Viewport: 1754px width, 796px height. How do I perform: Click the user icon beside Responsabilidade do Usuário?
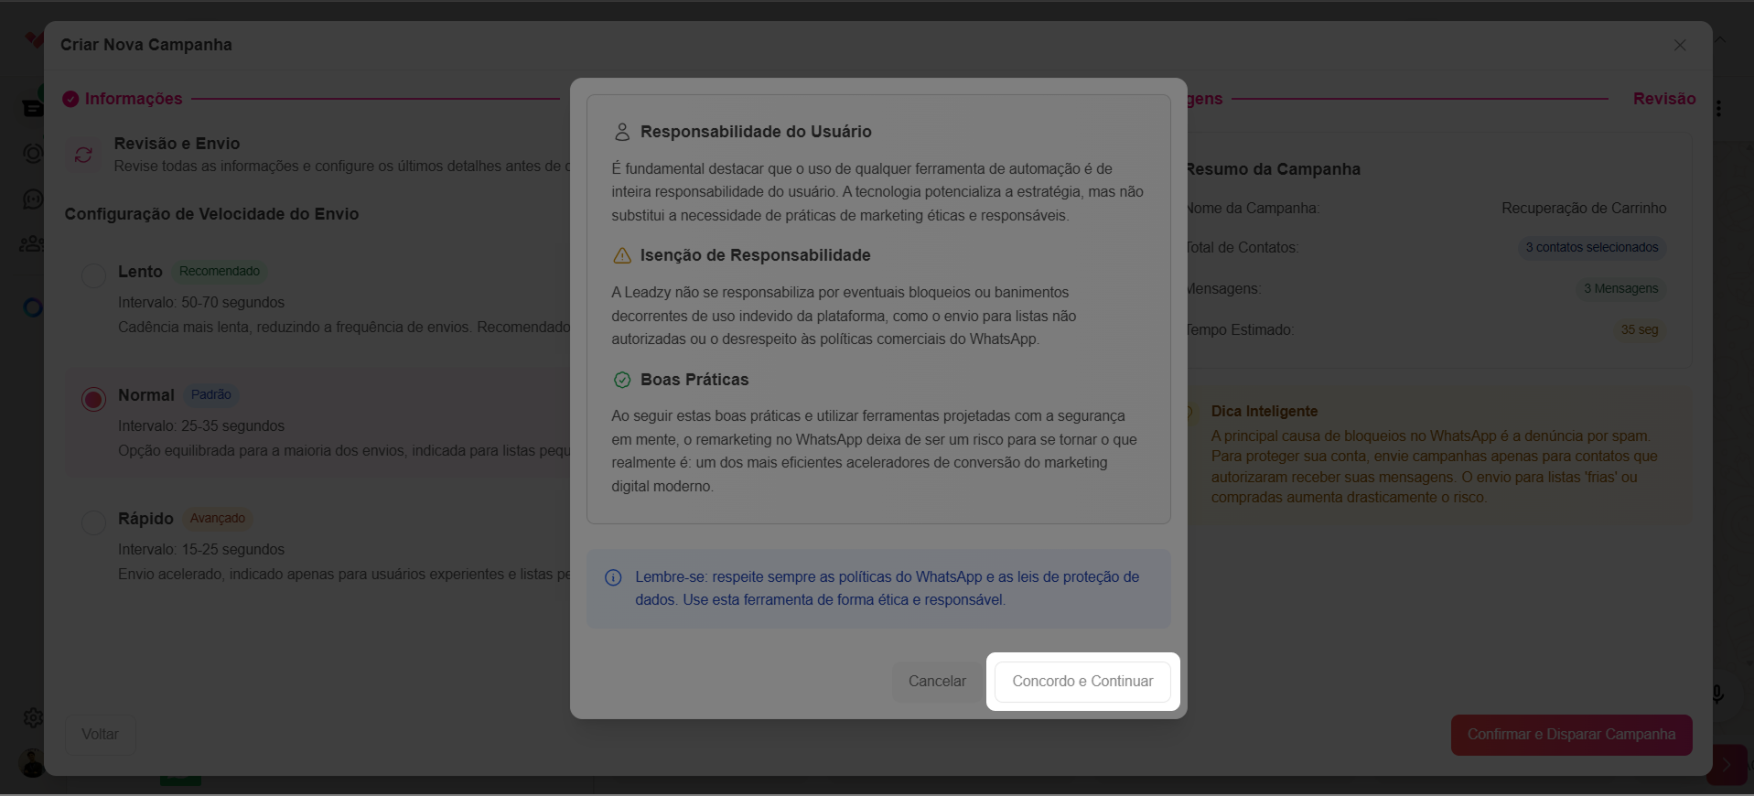pos(621,132)
